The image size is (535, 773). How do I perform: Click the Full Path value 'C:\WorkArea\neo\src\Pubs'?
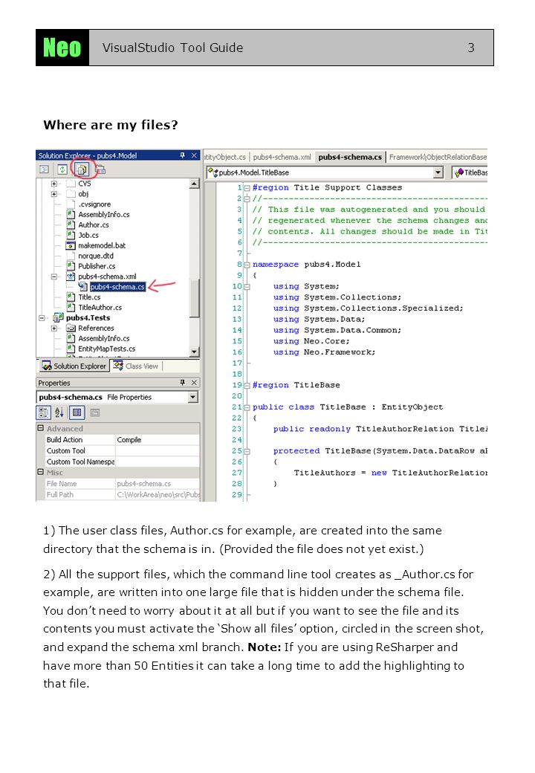coord(158,494)
